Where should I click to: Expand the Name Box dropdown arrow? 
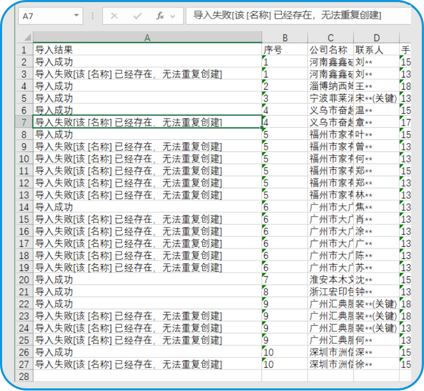77,16
